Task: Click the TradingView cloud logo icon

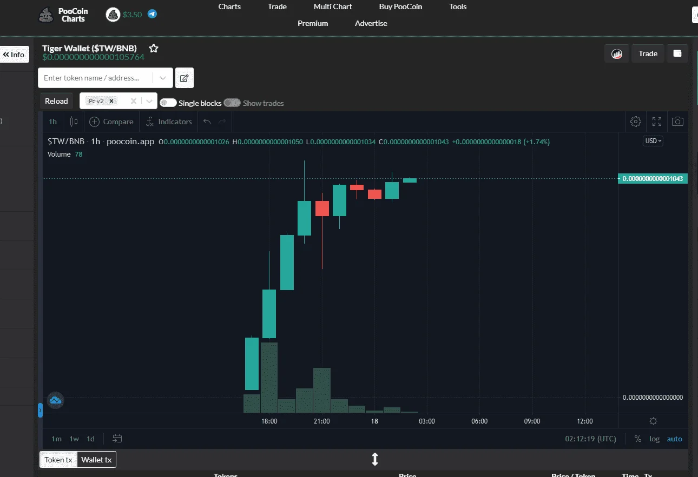Action: 56,400
